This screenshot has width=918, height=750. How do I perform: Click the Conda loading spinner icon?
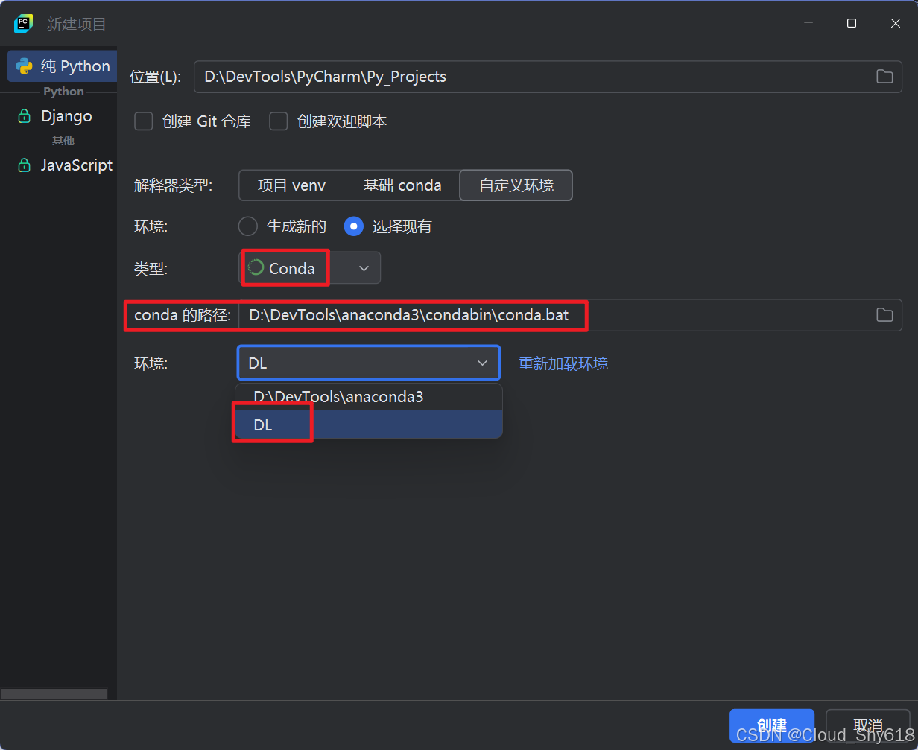256,268
